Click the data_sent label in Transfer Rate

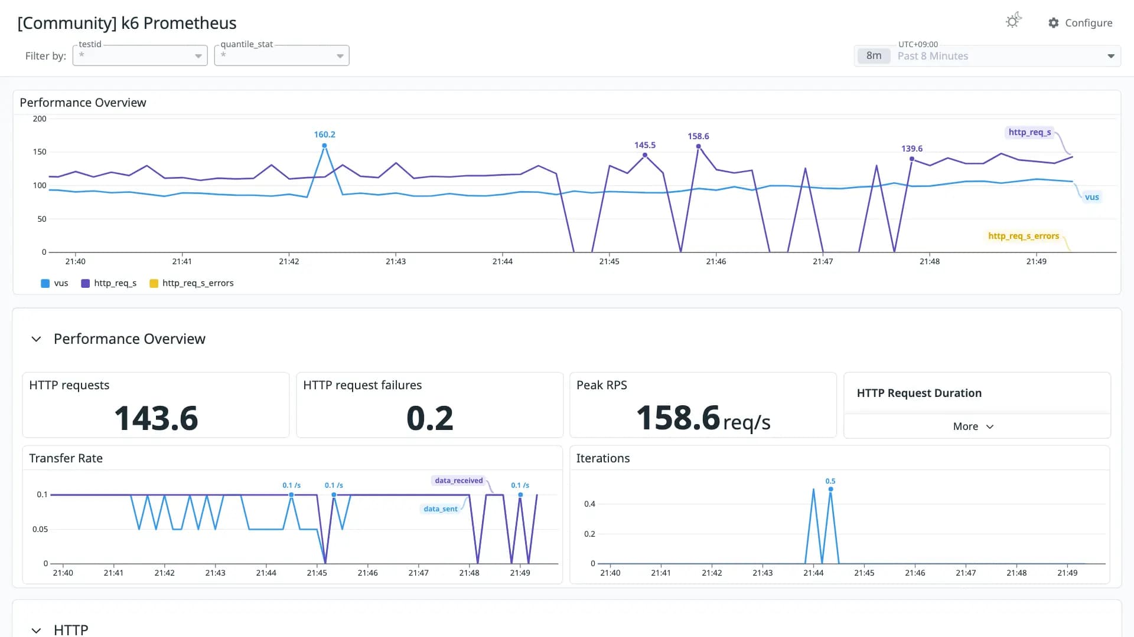pos(440,509)
